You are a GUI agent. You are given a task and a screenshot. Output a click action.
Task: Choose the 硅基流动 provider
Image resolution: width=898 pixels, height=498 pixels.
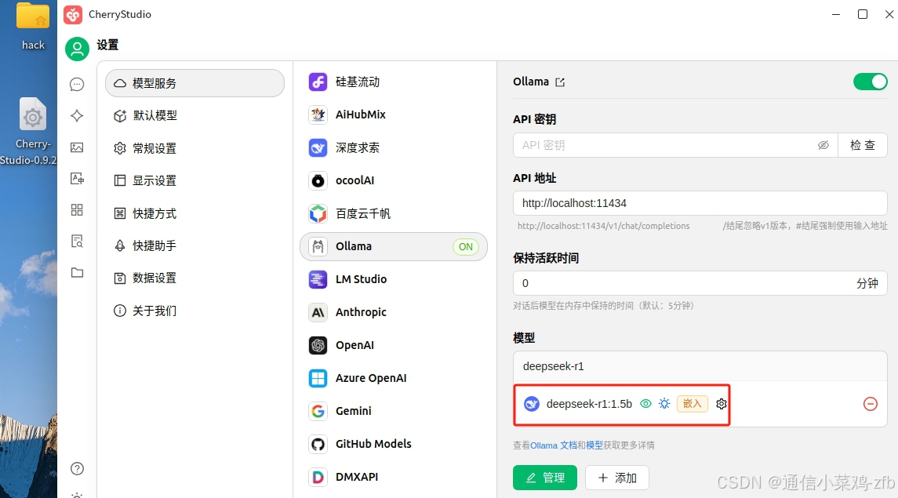coord(394,82)
